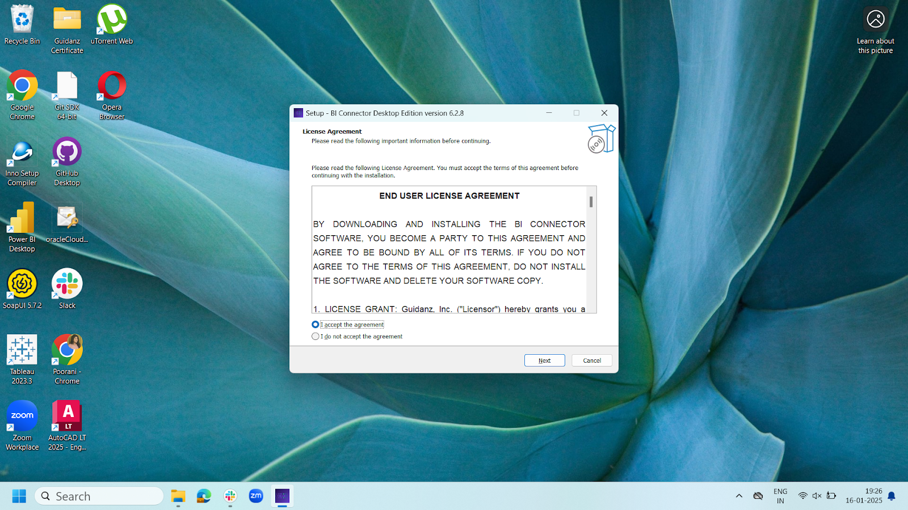This screenshot has width=908, height=510.
Task: Open Microsoft Edge from the taskbar
Action: point(204,496)
